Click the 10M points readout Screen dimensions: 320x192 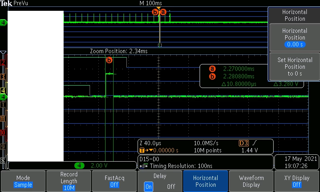[208, 150]
